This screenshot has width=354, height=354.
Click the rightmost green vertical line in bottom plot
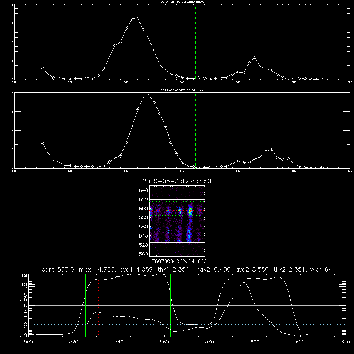click(289, 305)
